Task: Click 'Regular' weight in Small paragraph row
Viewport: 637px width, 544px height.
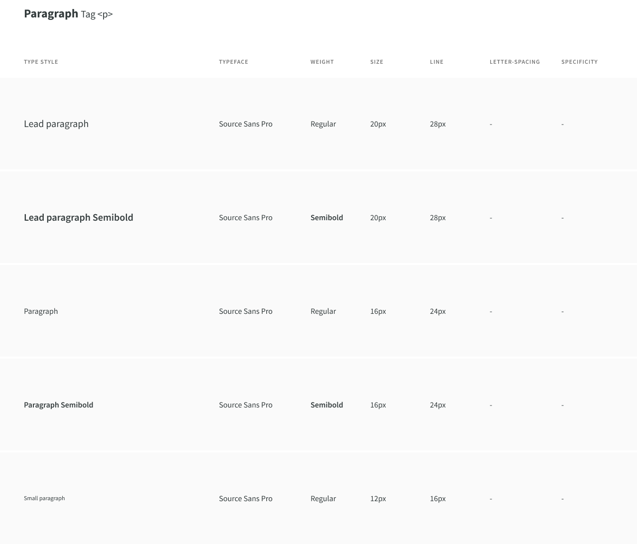Action: (323, 499)
